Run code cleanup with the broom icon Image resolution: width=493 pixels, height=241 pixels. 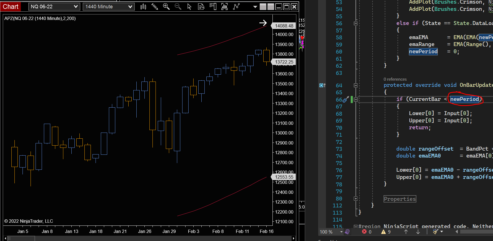pos(436,232)
